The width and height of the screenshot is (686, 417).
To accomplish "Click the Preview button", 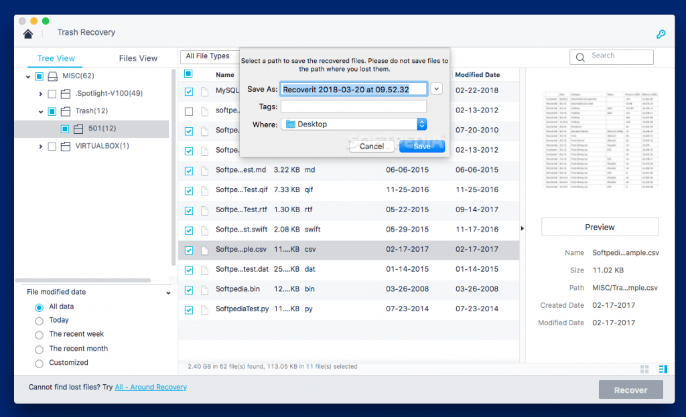I will 600,227.
